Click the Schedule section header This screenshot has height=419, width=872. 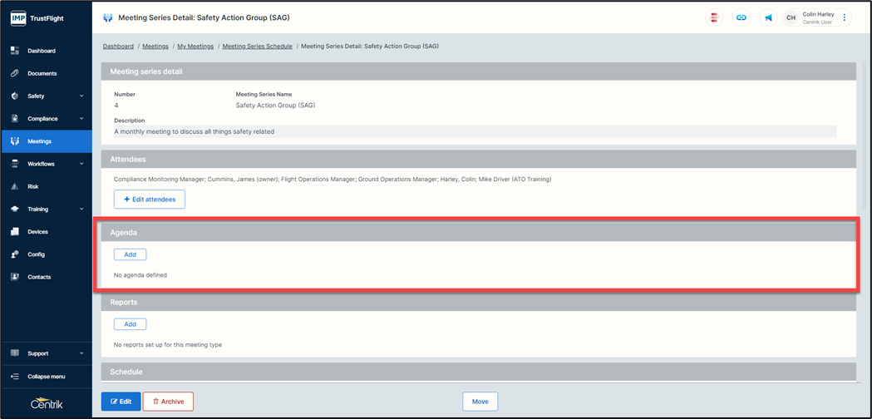click(478, 372)
